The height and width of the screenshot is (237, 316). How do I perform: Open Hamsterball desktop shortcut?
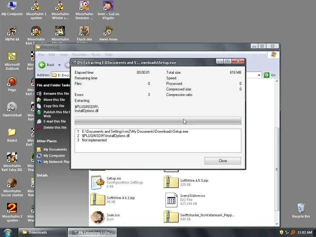12,110
